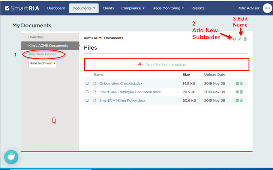The height and width of the screenshot is (170, 273).
Task: Click file icon beside Onboarding Checklist.xlsx
Action: 95,83
